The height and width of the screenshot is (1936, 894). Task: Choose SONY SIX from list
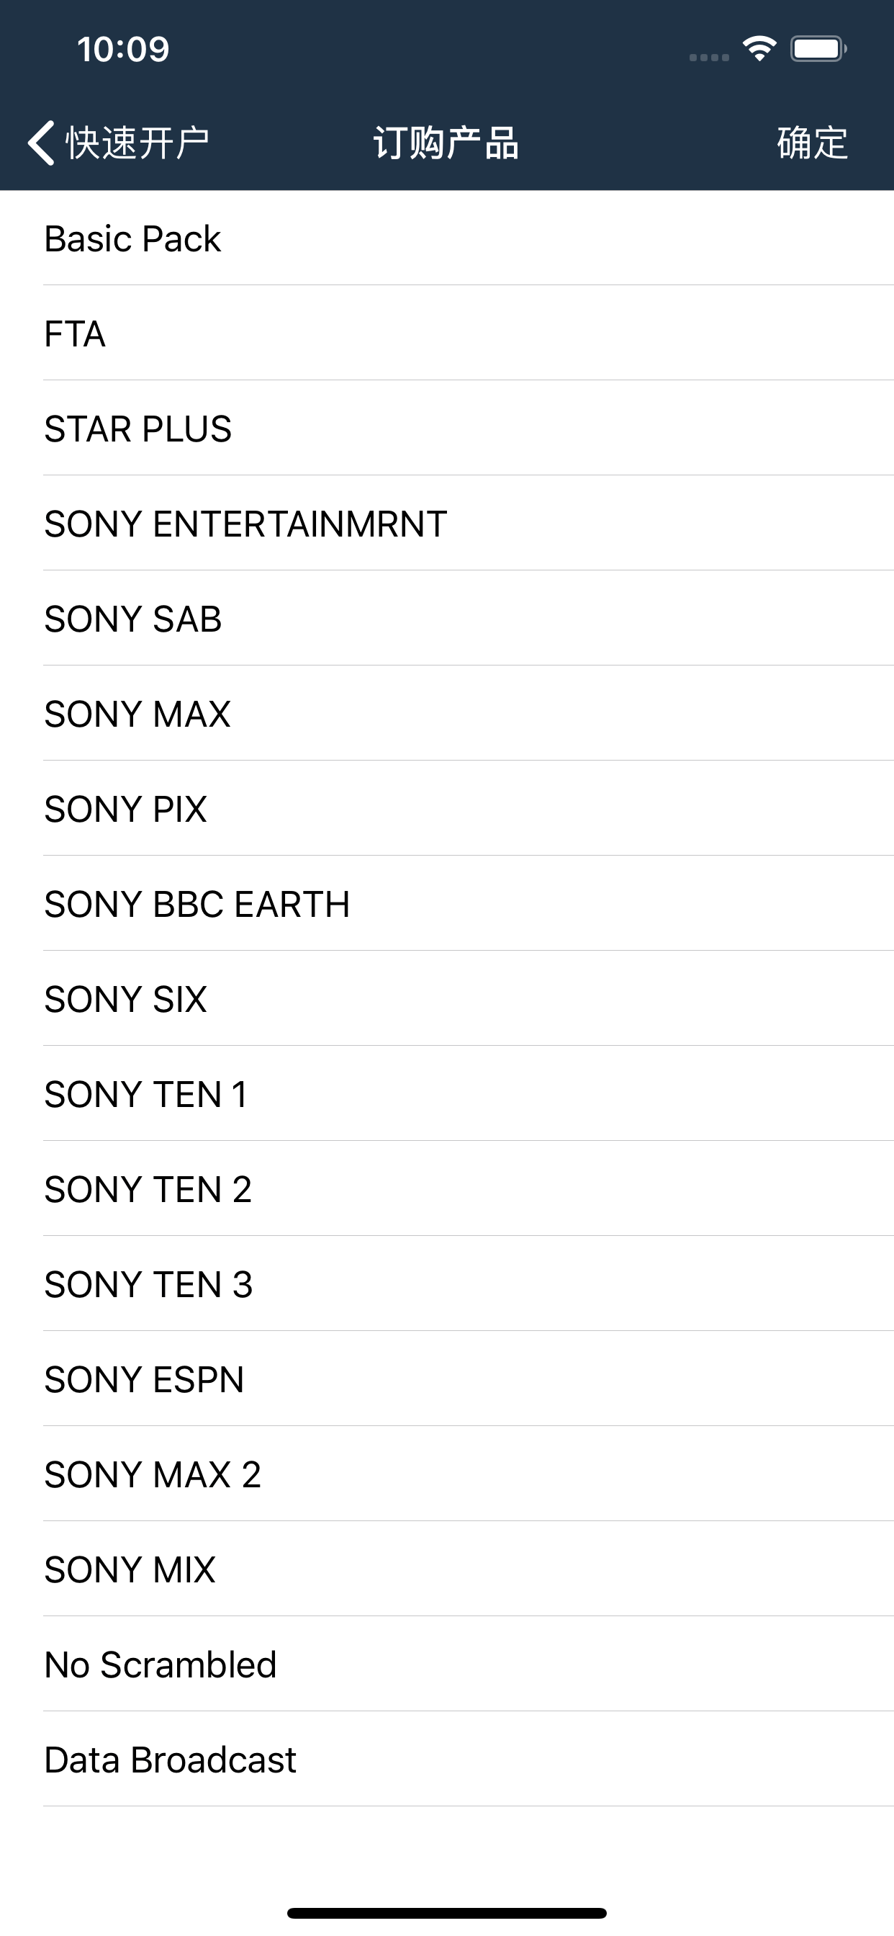pos(447,999)
